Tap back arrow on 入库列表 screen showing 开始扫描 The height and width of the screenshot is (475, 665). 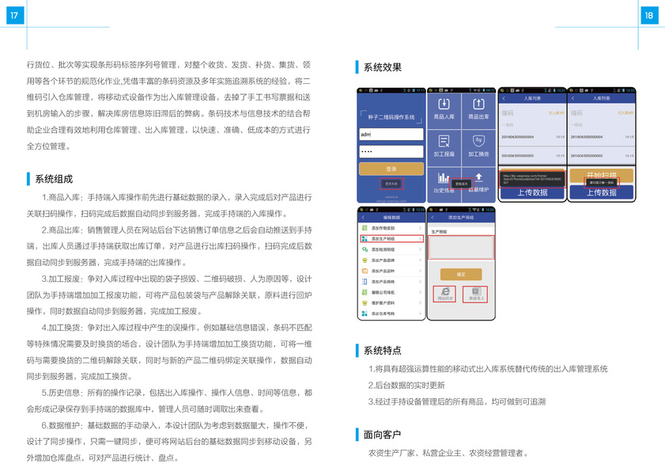(x=573, y=98)
